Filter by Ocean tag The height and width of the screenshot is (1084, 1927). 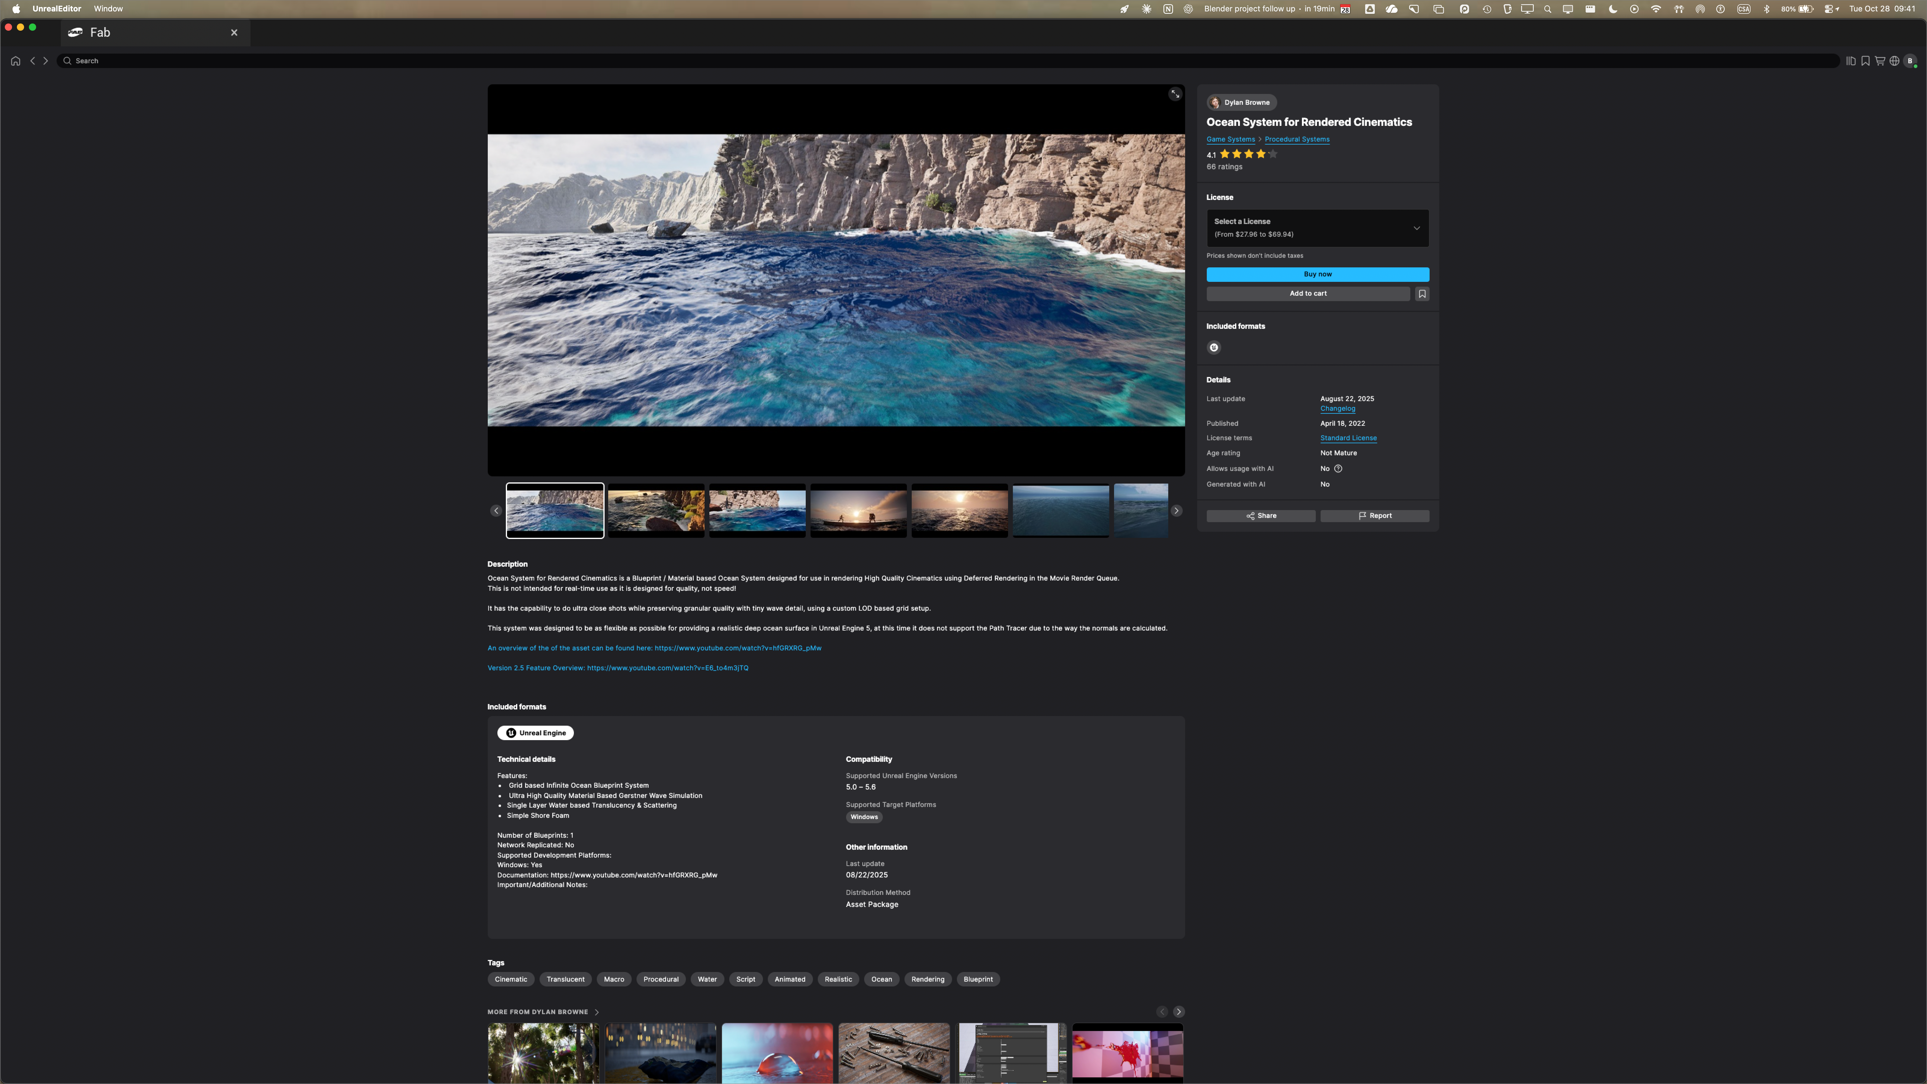(881, 979)
